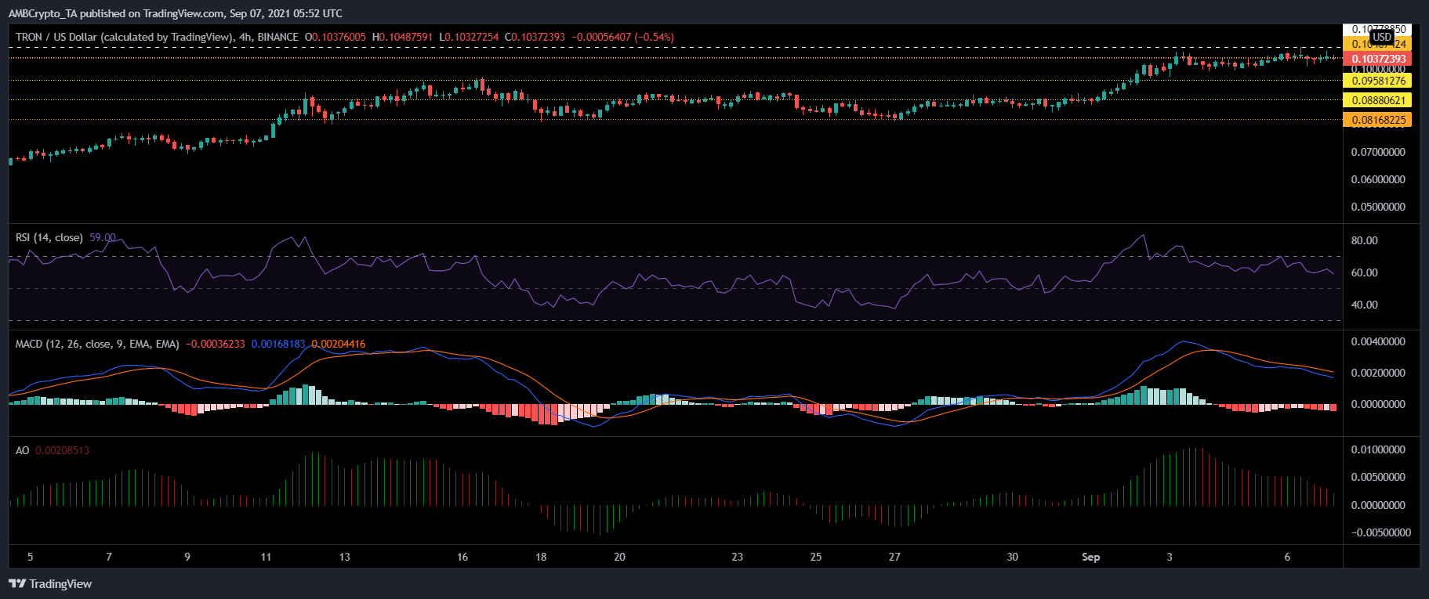Open the RSI (14, close) indicator label

[x=49, y=237]
